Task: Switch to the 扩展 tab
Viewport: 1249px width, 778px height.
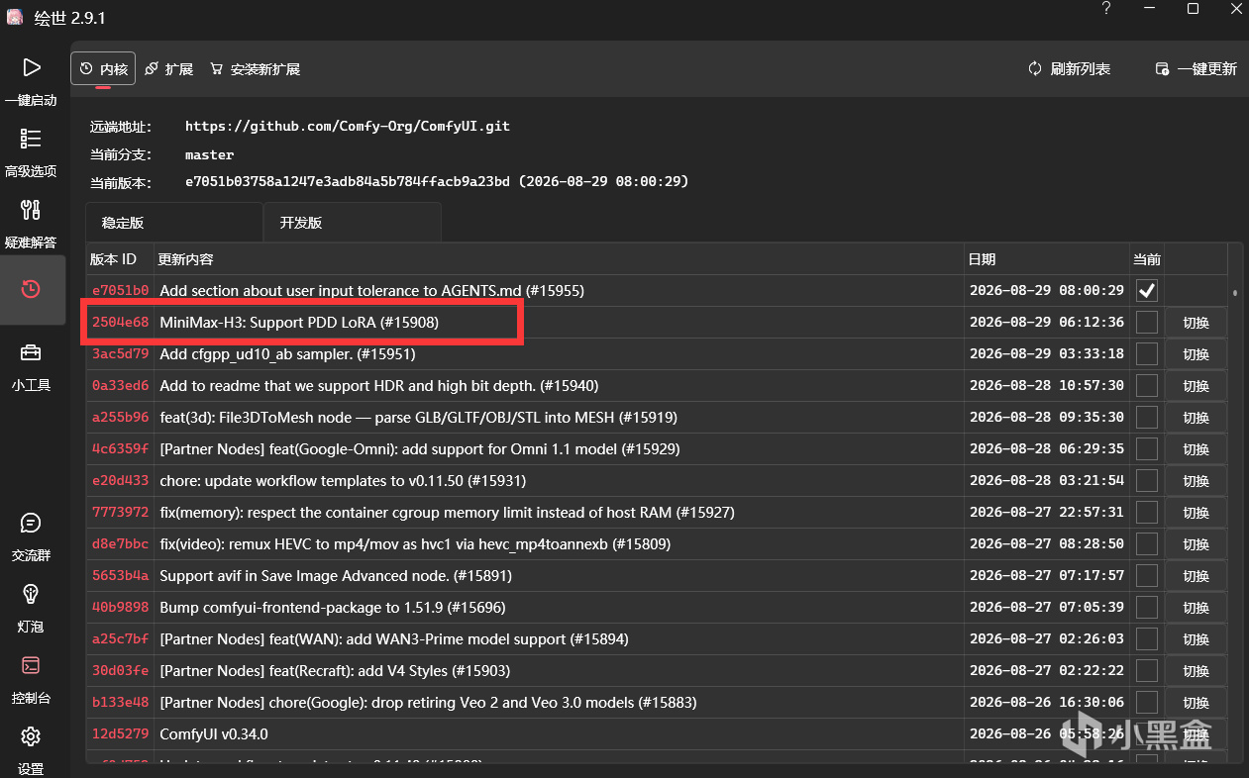Action: coord(168,68)
